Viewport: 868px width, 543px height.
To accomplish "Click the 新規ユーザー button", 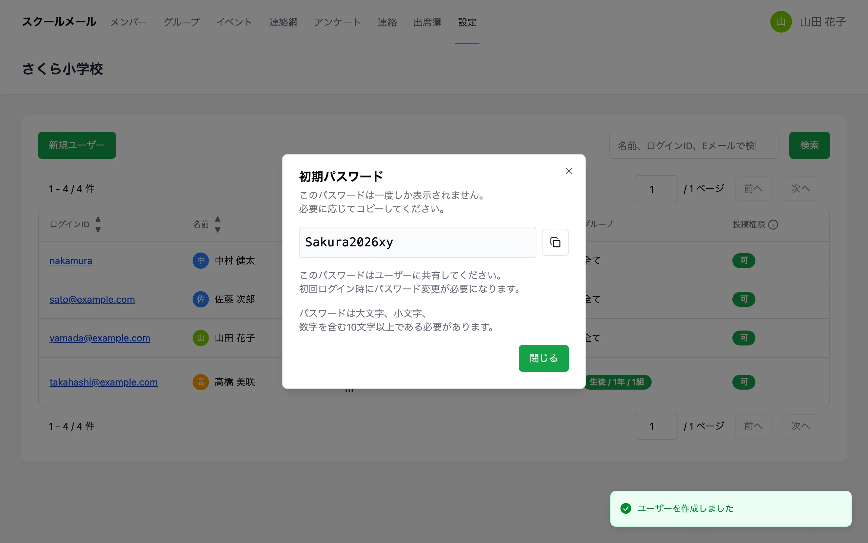I will pos(77,145).
